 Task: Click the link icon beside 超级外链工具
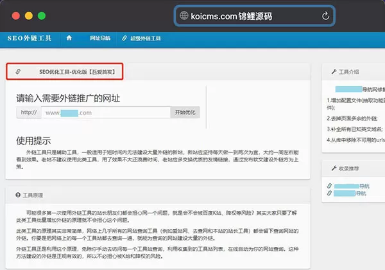[x=124, y=38]
